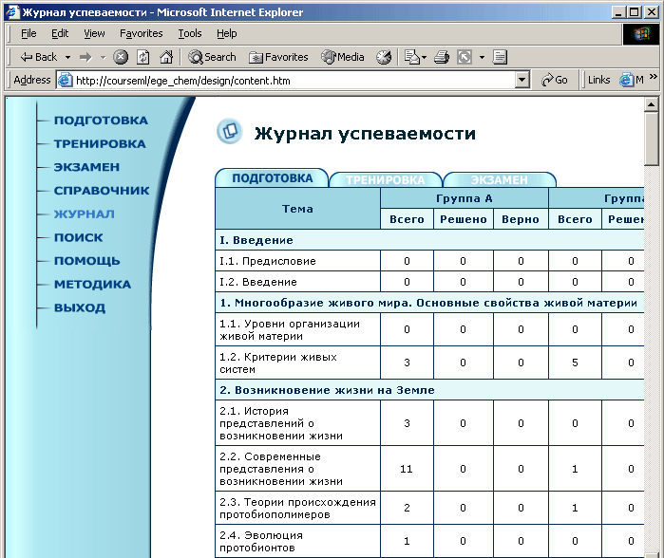
Task: Click '2.4. Эволюция протобионтов' row
Action: click(261, 542)
